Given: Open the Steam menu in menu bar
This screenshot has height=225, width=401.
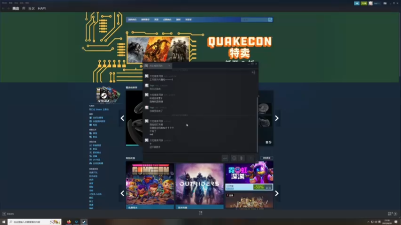Looking at the screenshot, I should point(5,3).
